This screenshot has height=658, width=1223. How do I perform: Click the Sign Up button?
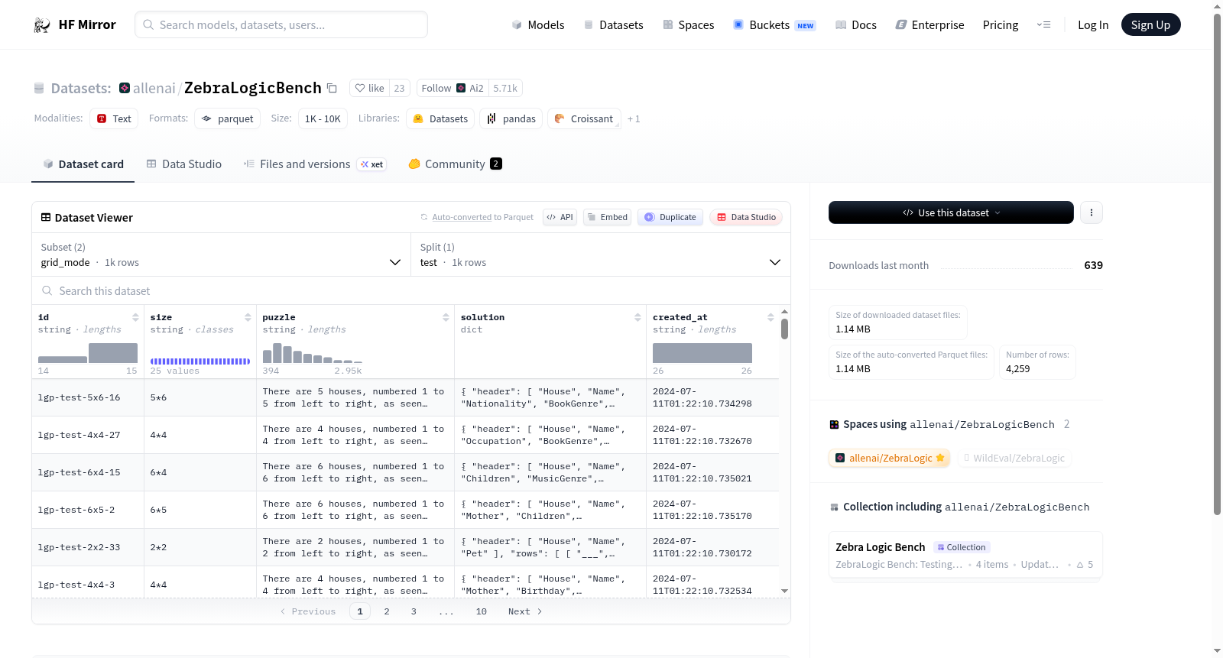(1150, 25)
